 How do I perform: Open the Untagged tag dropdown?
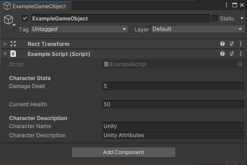(x=79, y=29)
